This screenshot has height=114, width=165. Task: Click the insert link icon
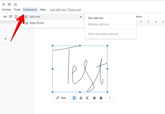[x=5, y=16]
